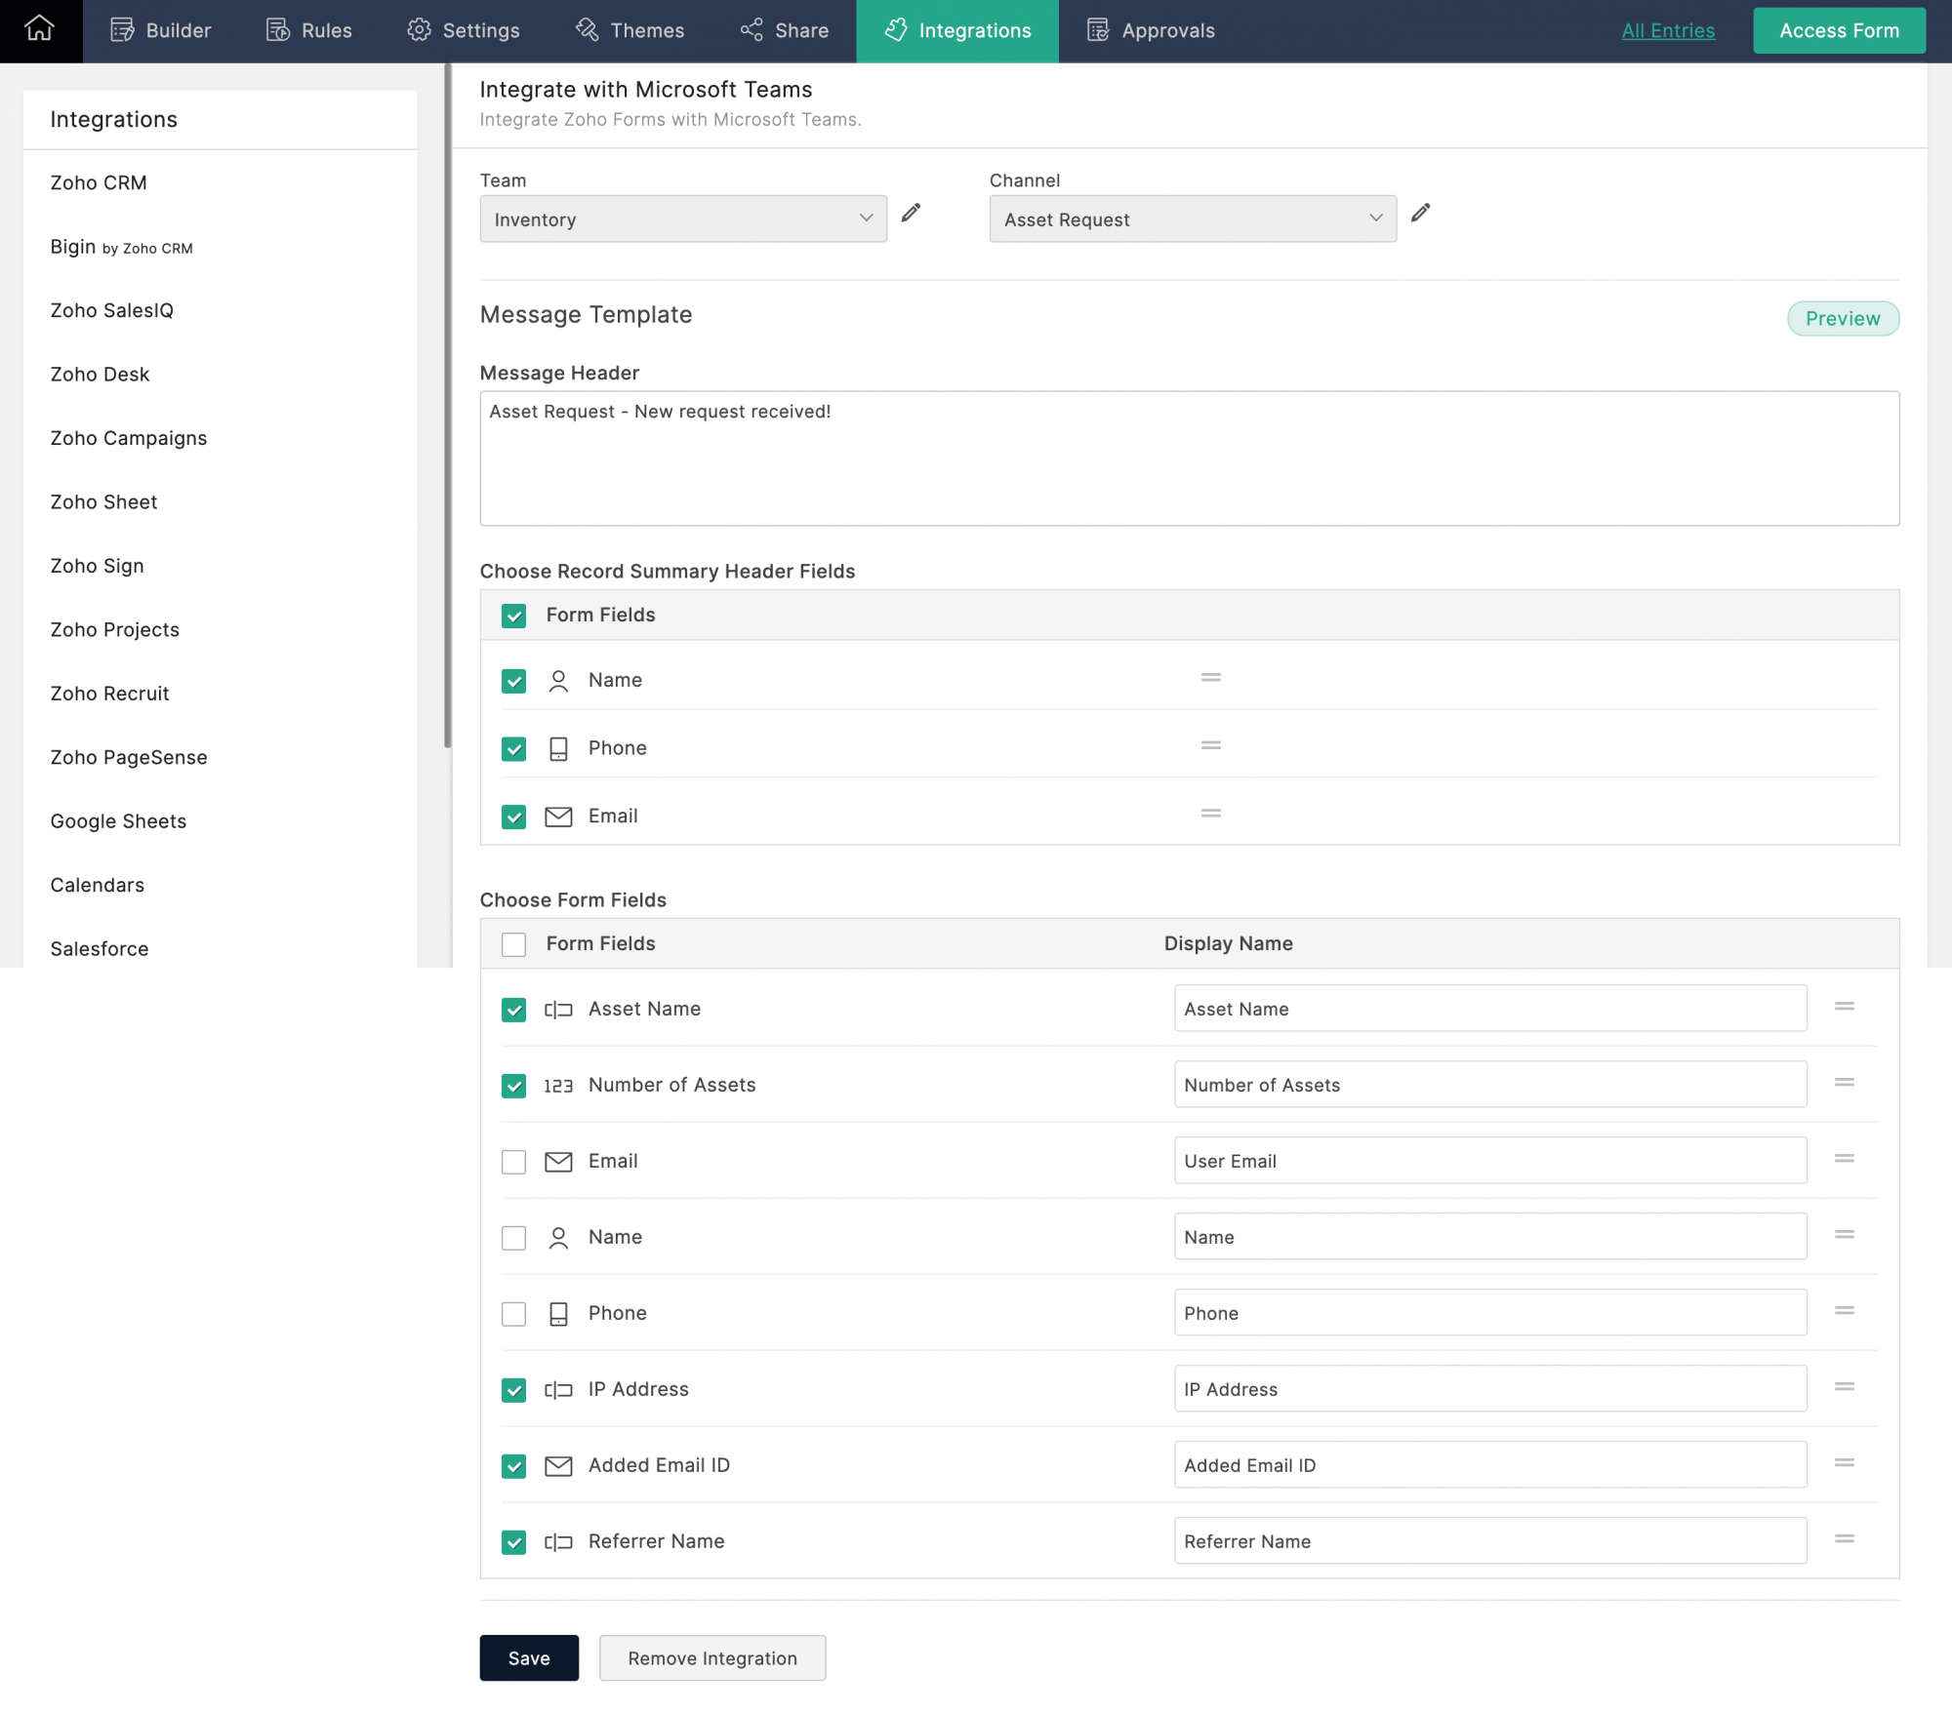Check the Name form field checkbox
This screenshot has width=1952, height=1713.
point(513,1238)
